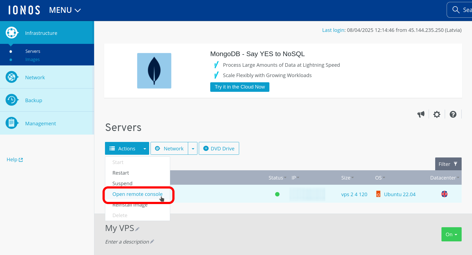This screenshot has height=255, width=472.
Task: Click the Help external link icon
Action: pyautogui.click(x=21, y=160)
